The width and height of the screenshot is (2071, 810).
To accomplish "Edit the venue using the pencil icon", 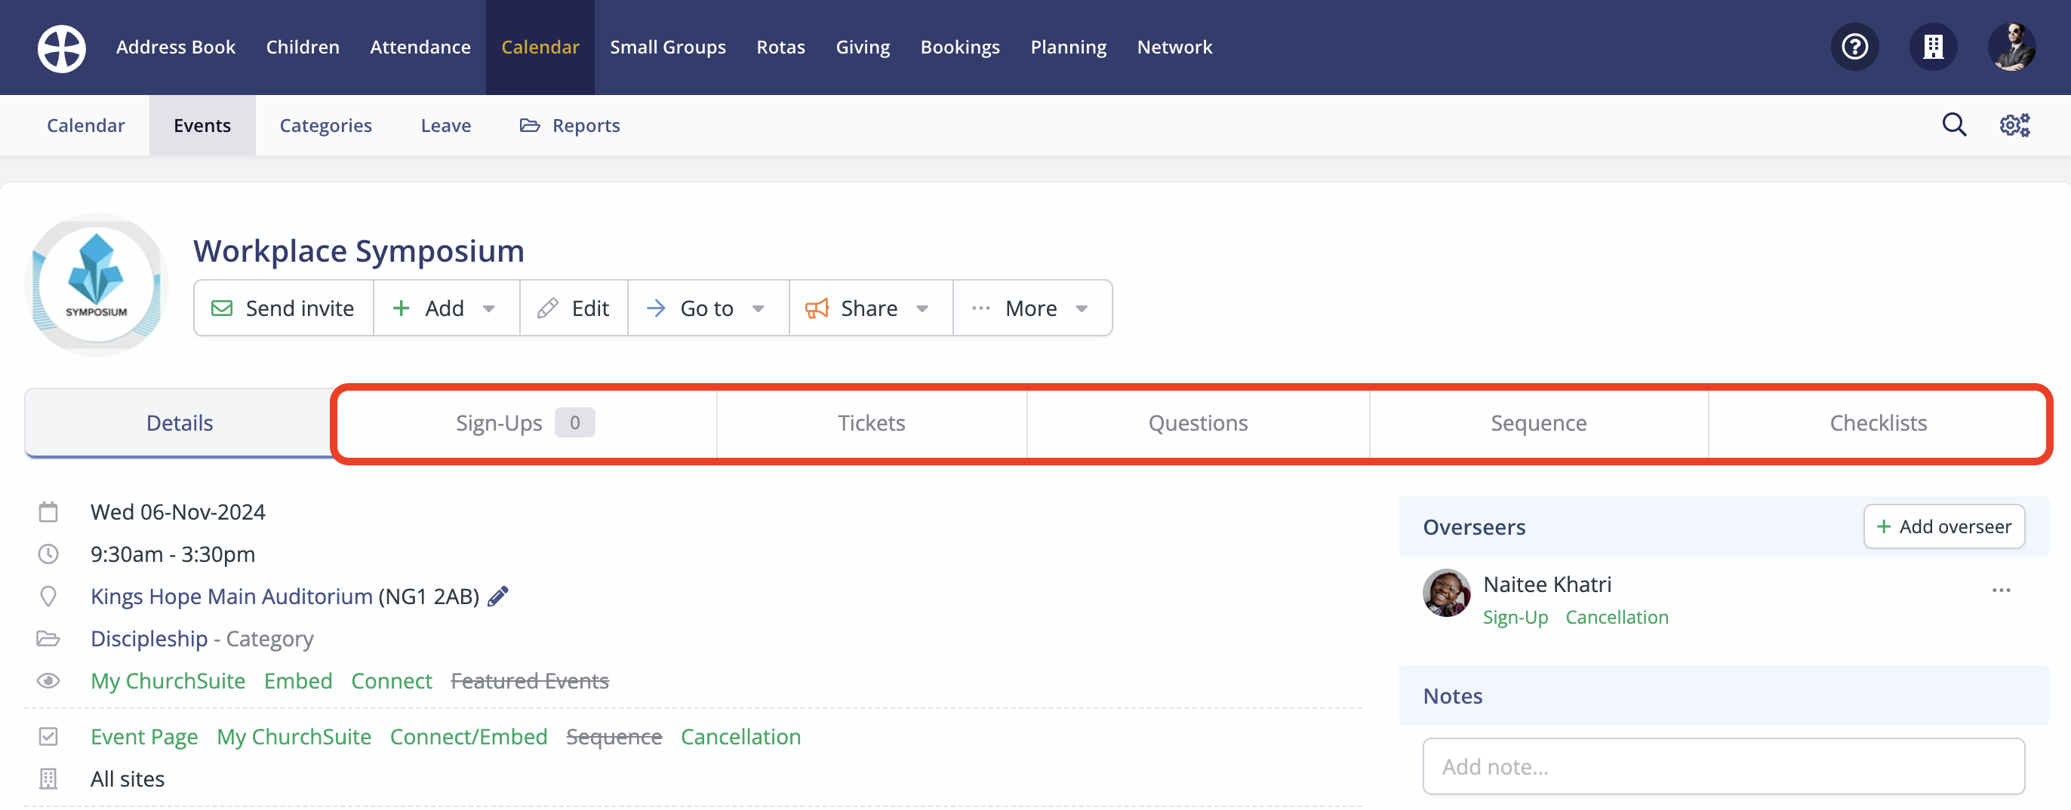I will click(x=497, y=596).
